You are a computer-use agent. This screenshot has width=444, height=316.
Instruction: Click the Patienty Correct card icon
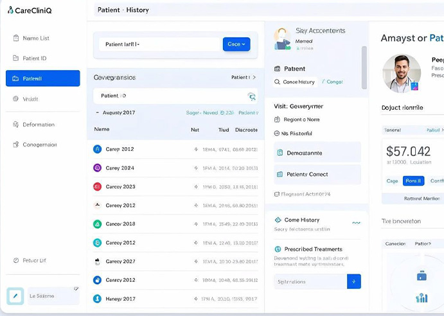280,174
